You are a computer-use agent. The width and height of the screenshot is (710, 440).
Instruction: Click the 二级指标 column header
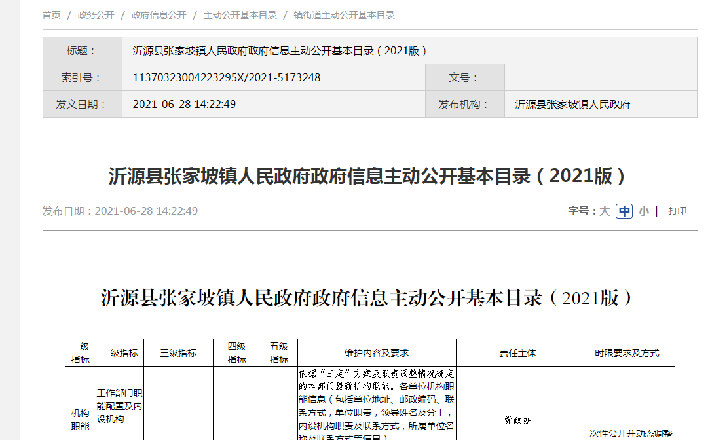(120, 353)
